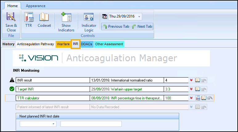
Task: Switch to the Appearance ribbon tab
Action: tap(35, 6)
